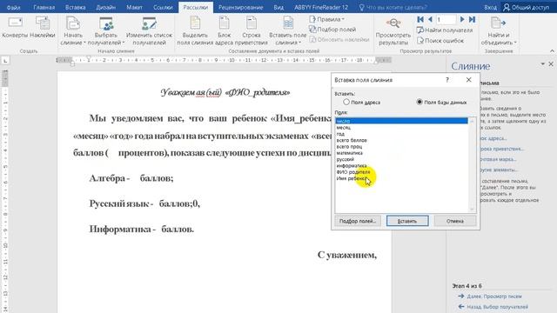557x313 pixels.
Task: Go to previous record arrow
Action: point(430,19)
